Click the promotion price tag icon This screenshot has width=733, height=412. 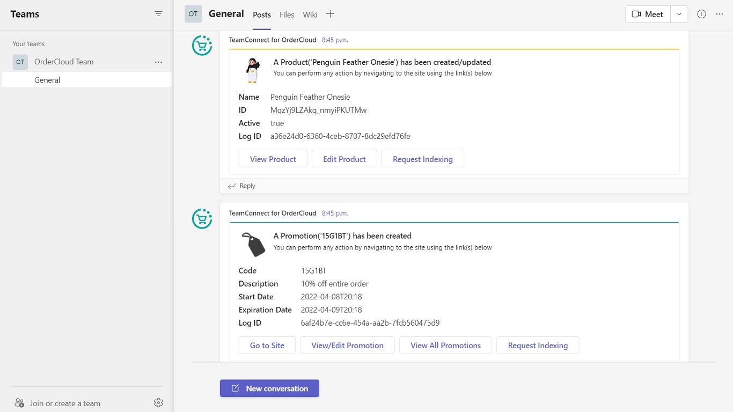pyautogui.click(x=253, y=244)
